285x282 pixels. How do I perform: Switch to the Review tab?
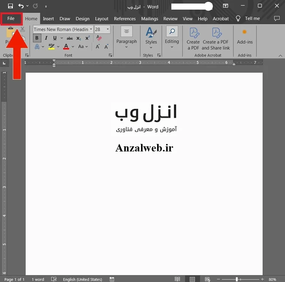tap(170, 19)
